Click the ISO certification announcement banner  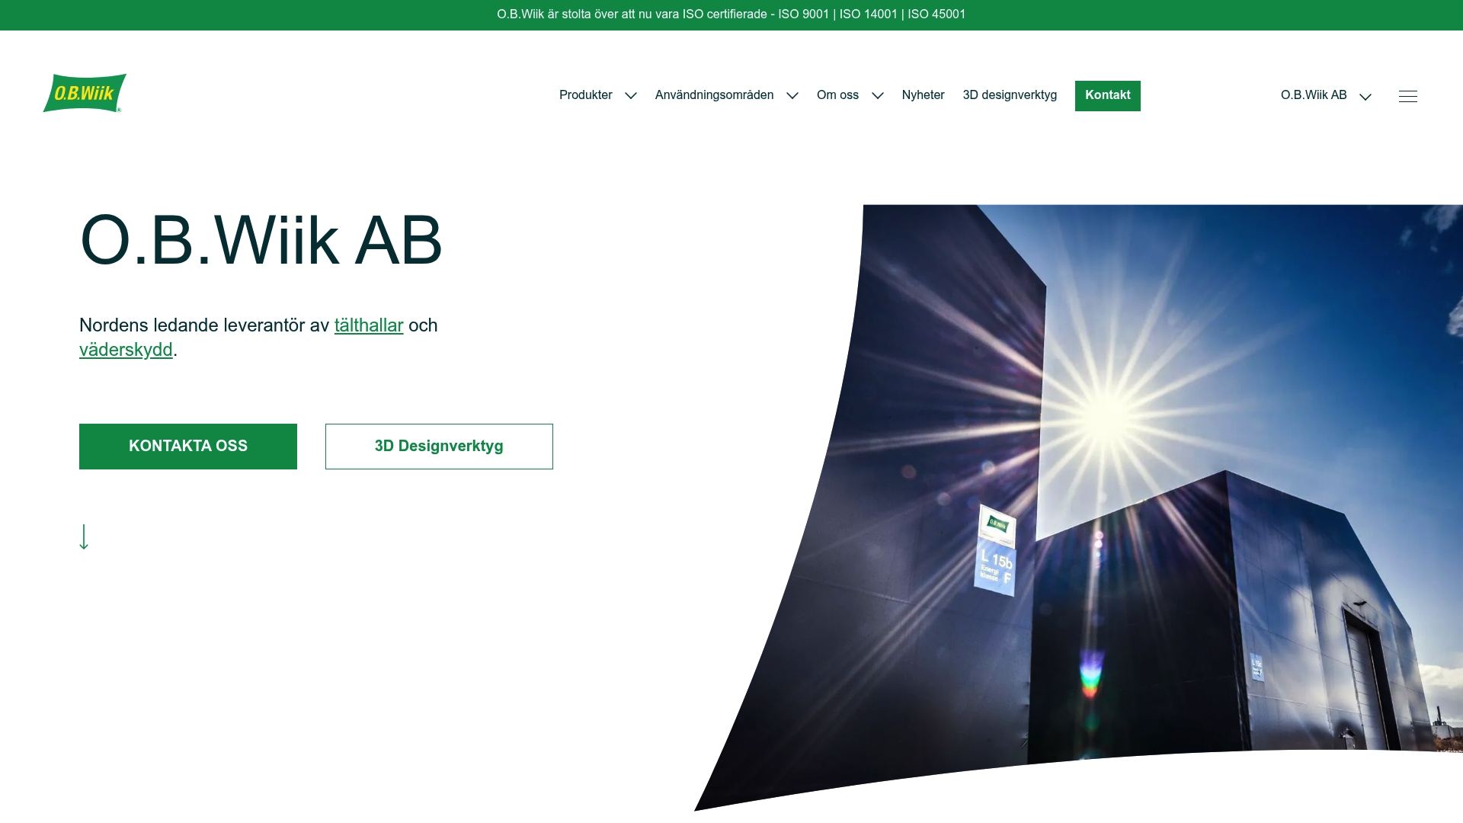pos(731,14)
